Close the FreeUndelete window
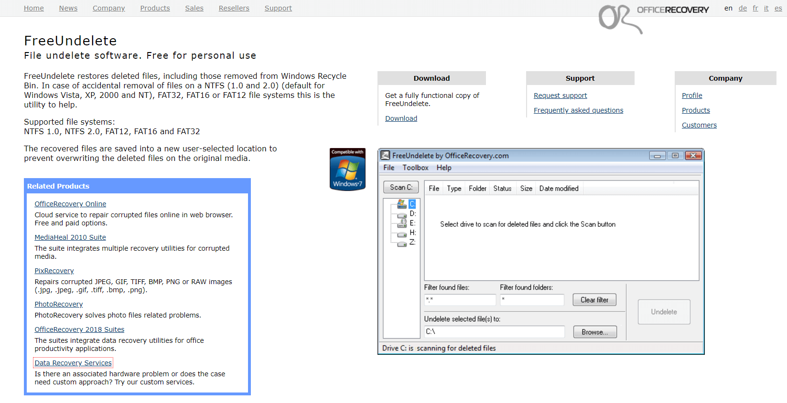787x403 pixels. (693, 156)
